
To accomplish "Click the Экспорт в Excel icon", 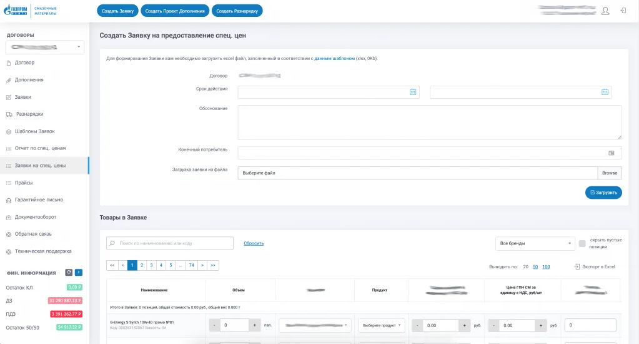I will 577,267.
